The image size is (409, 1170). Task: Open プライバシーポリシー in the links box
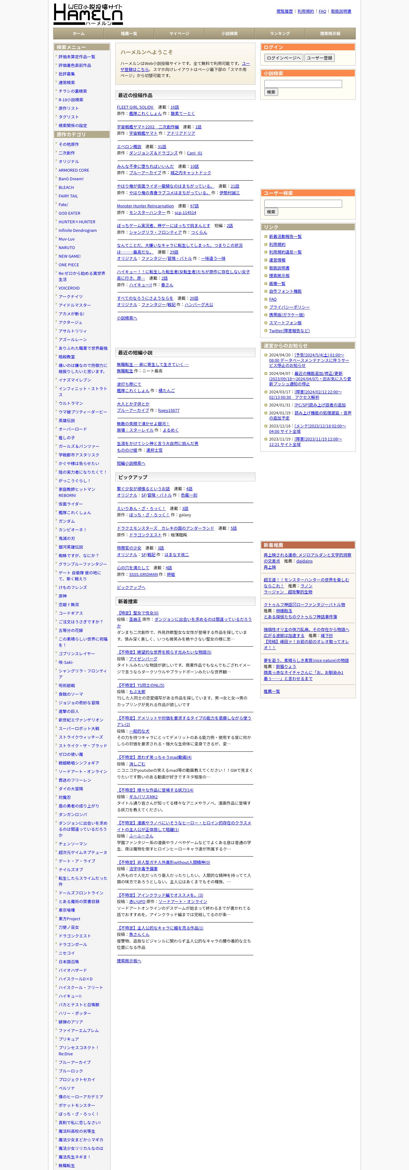click(289, 307)
